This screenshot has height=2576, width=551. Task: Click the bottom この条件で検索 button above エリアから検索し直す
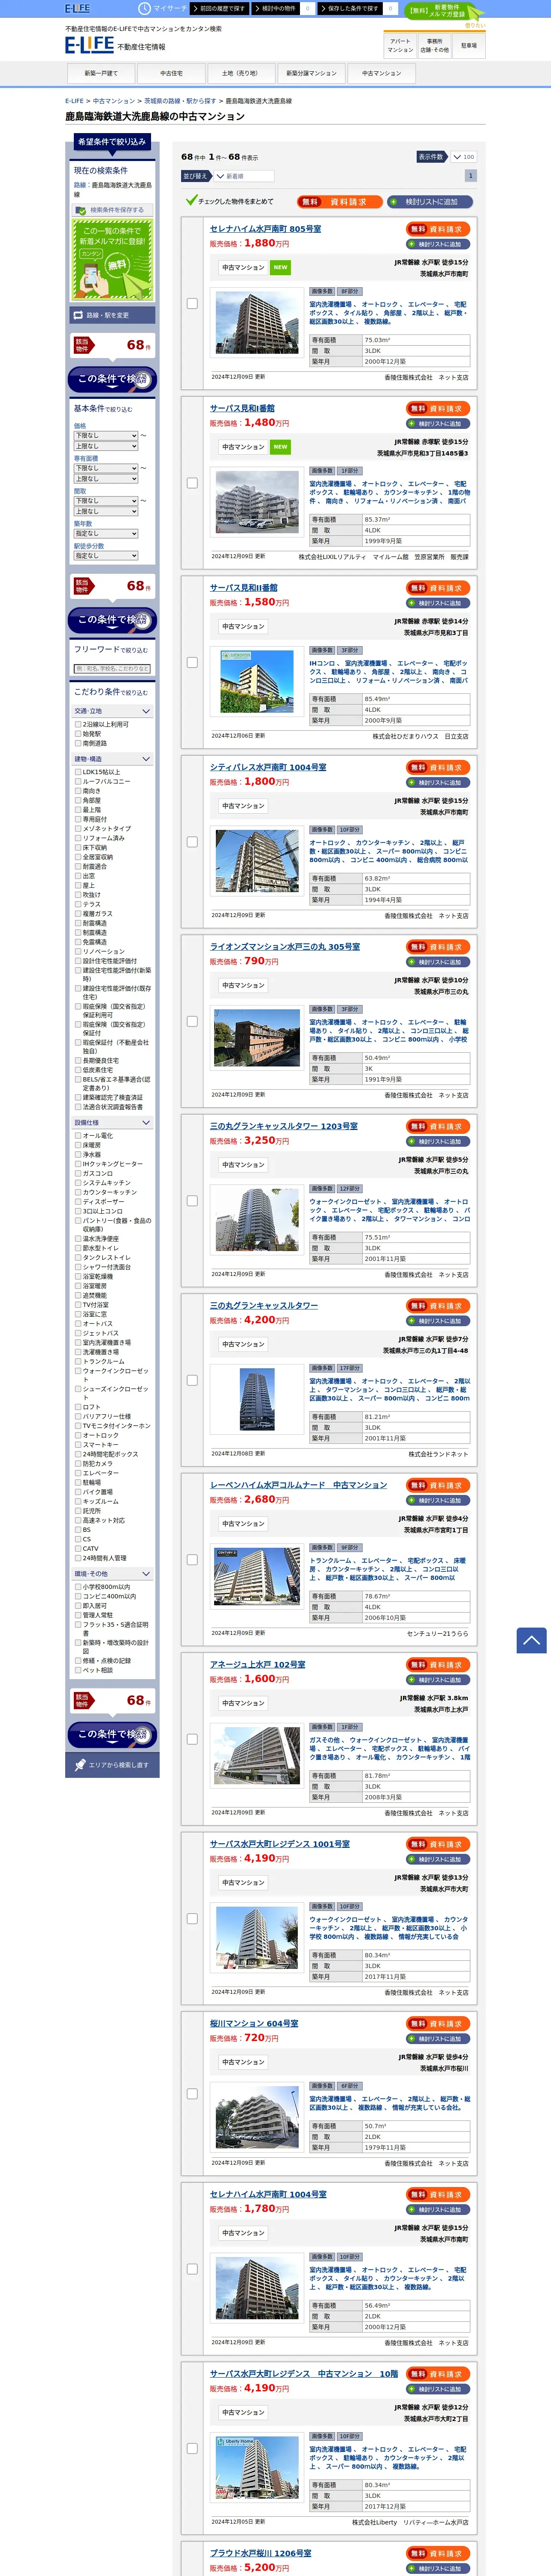(x=112, y=1734)
